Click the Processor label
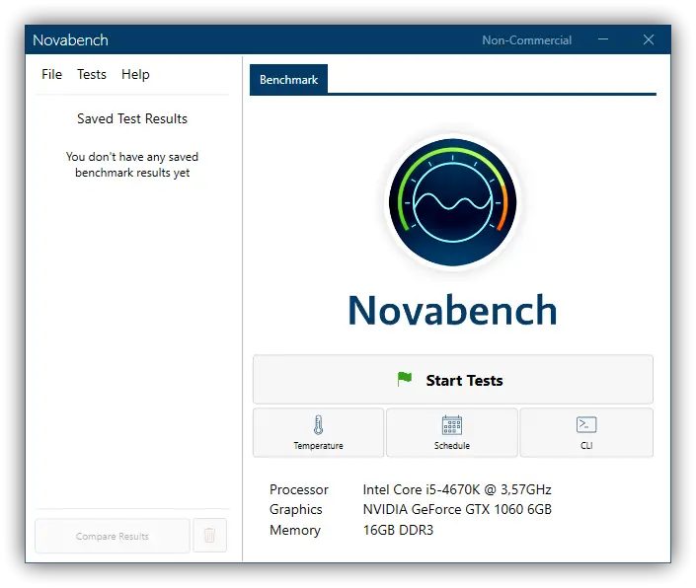696x588 pixels. click(299, 489)
